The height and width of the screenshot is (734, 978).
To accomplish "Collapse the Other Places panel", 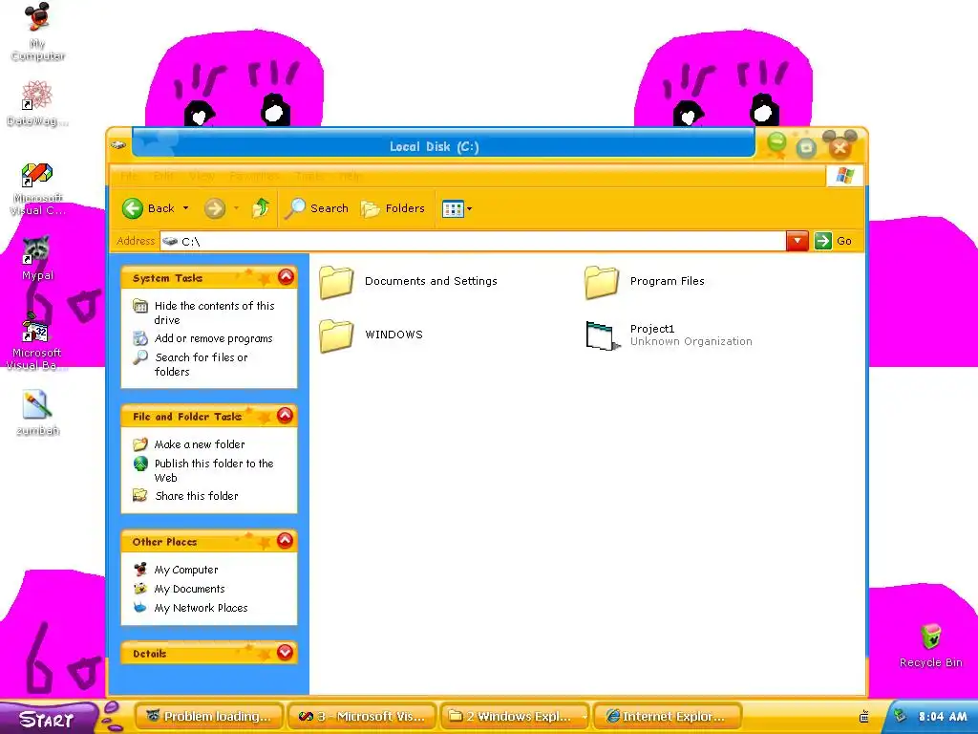I will pos(285,541).
